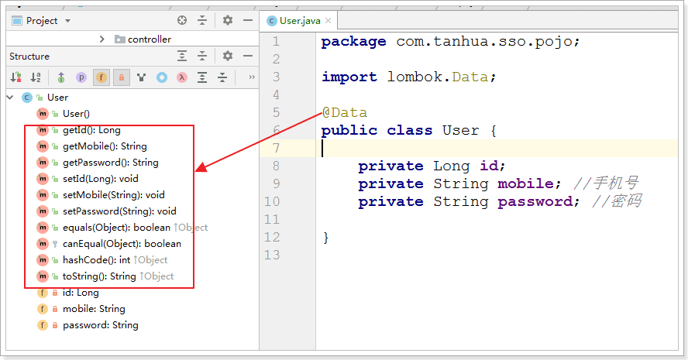Image resolution: width=688 pixels, height=360 pixels.
Task: Select setMobile(String): void method
Action: (114, 194)
